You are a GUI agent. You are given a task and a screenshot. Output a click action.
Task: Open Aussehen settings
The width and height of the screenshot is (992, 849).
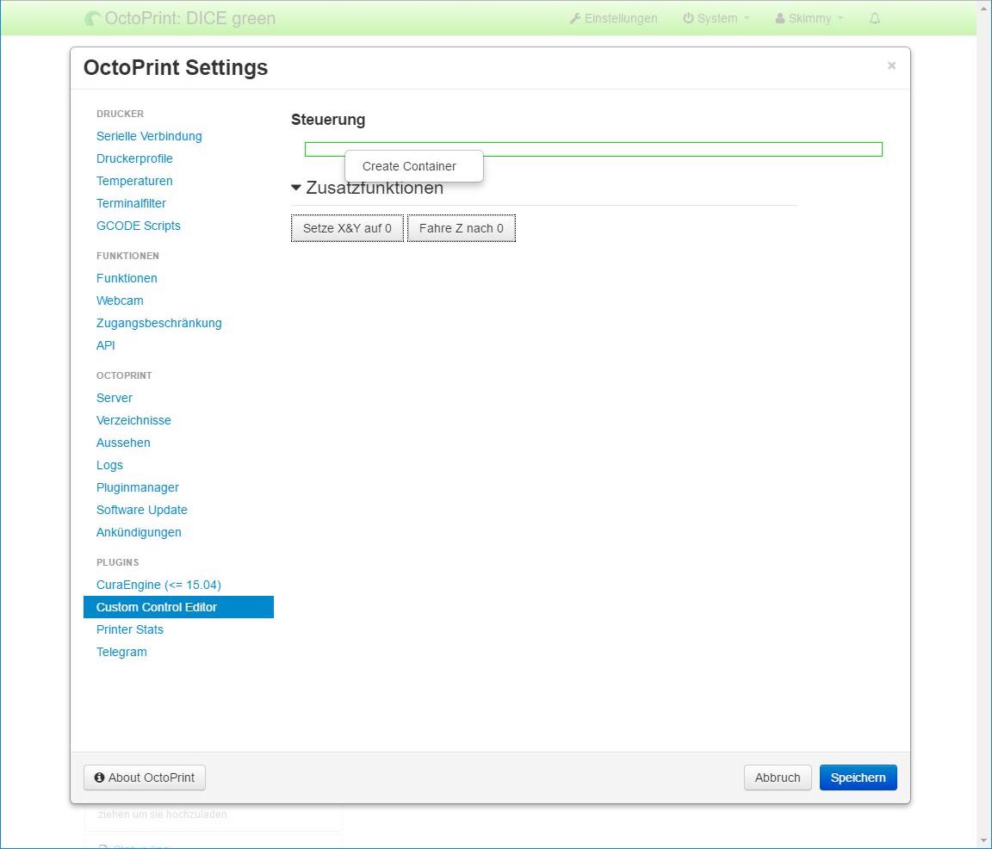(x=123, y=443)
